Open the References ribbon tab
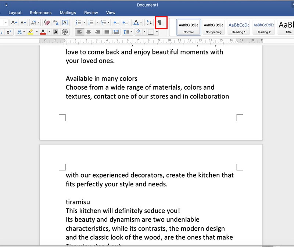Image resolution: width=294 pixels, height=247 pixels. (41, 12)
